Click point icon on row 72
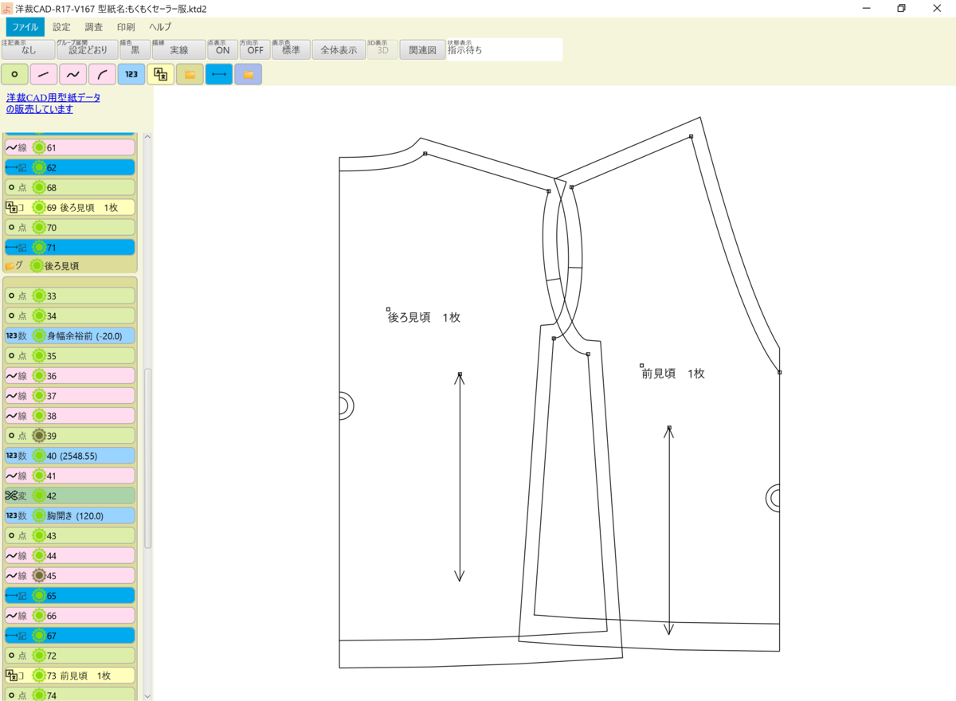The image size is (956, 701). coord(11,656)
